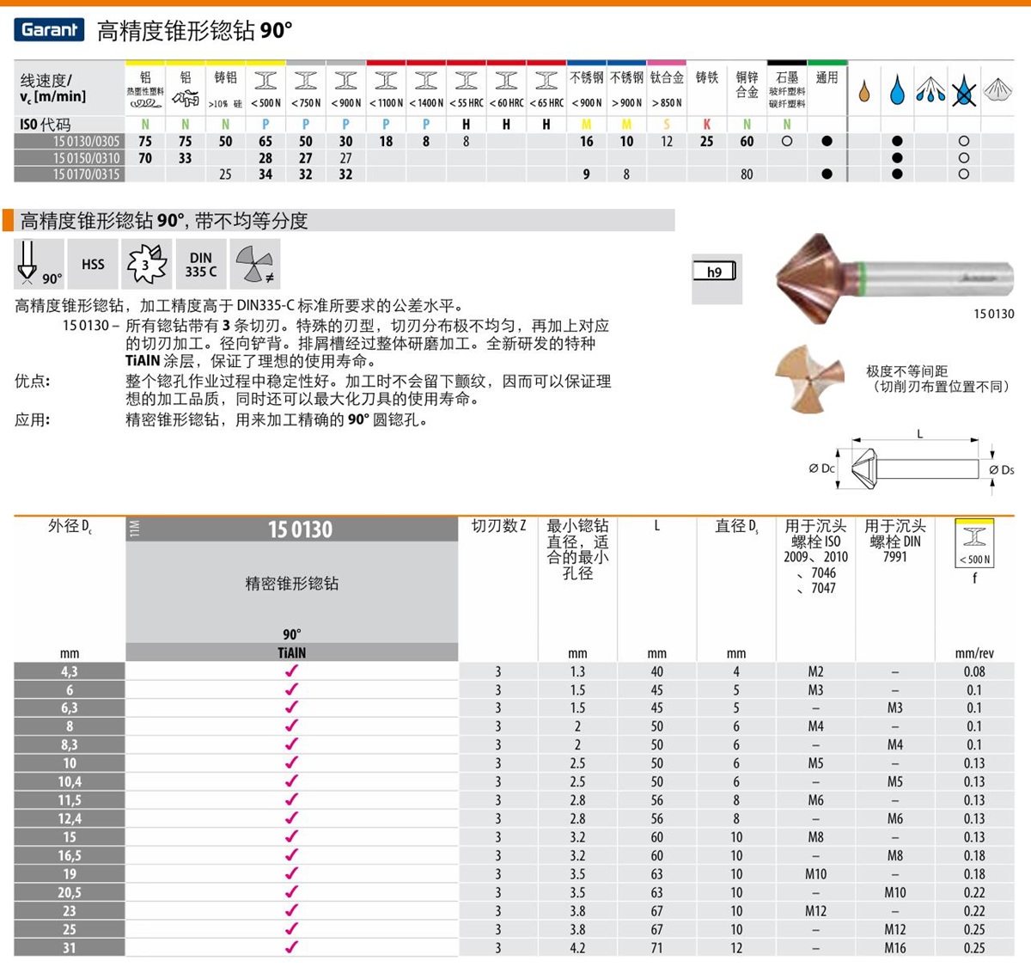
Task: Click the 最小锪钻直径 column header
Action: 577,549
